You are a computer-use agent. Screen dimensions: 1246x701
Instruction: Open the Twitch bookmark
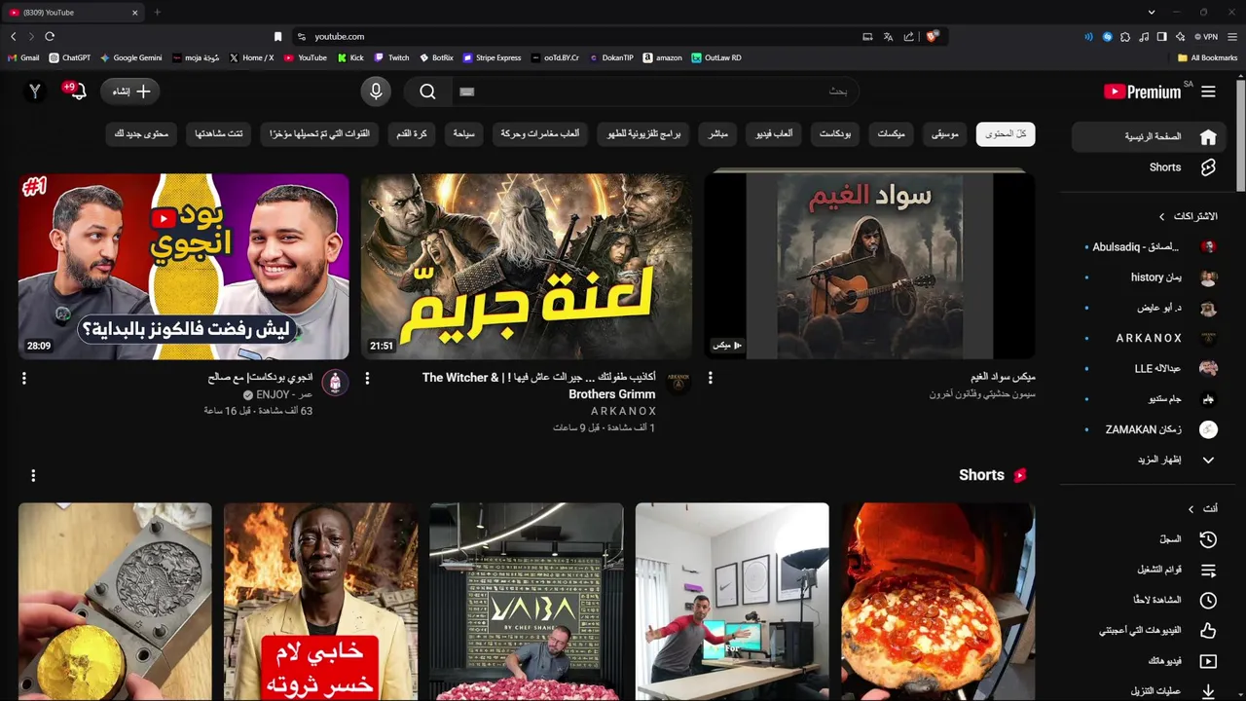392,57
